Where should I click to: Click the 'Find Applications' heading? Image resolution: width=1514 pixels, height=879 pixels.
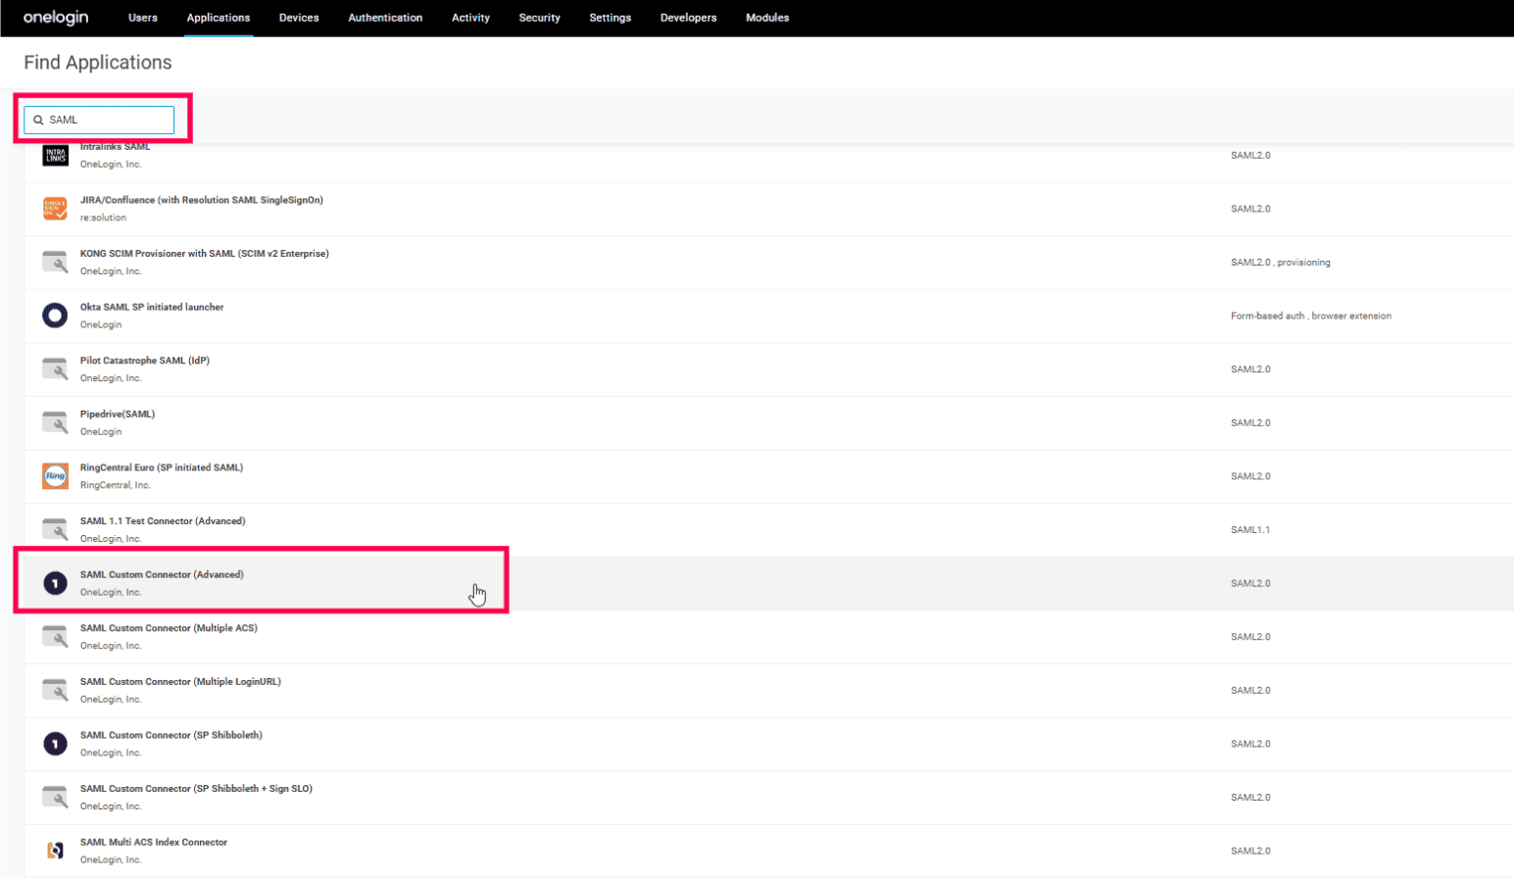tap(98, 63)
